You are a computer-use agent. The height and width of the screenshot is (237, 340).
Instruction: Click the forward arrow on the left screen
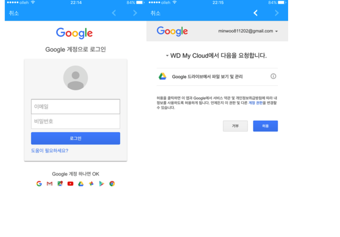coord(135,13)
